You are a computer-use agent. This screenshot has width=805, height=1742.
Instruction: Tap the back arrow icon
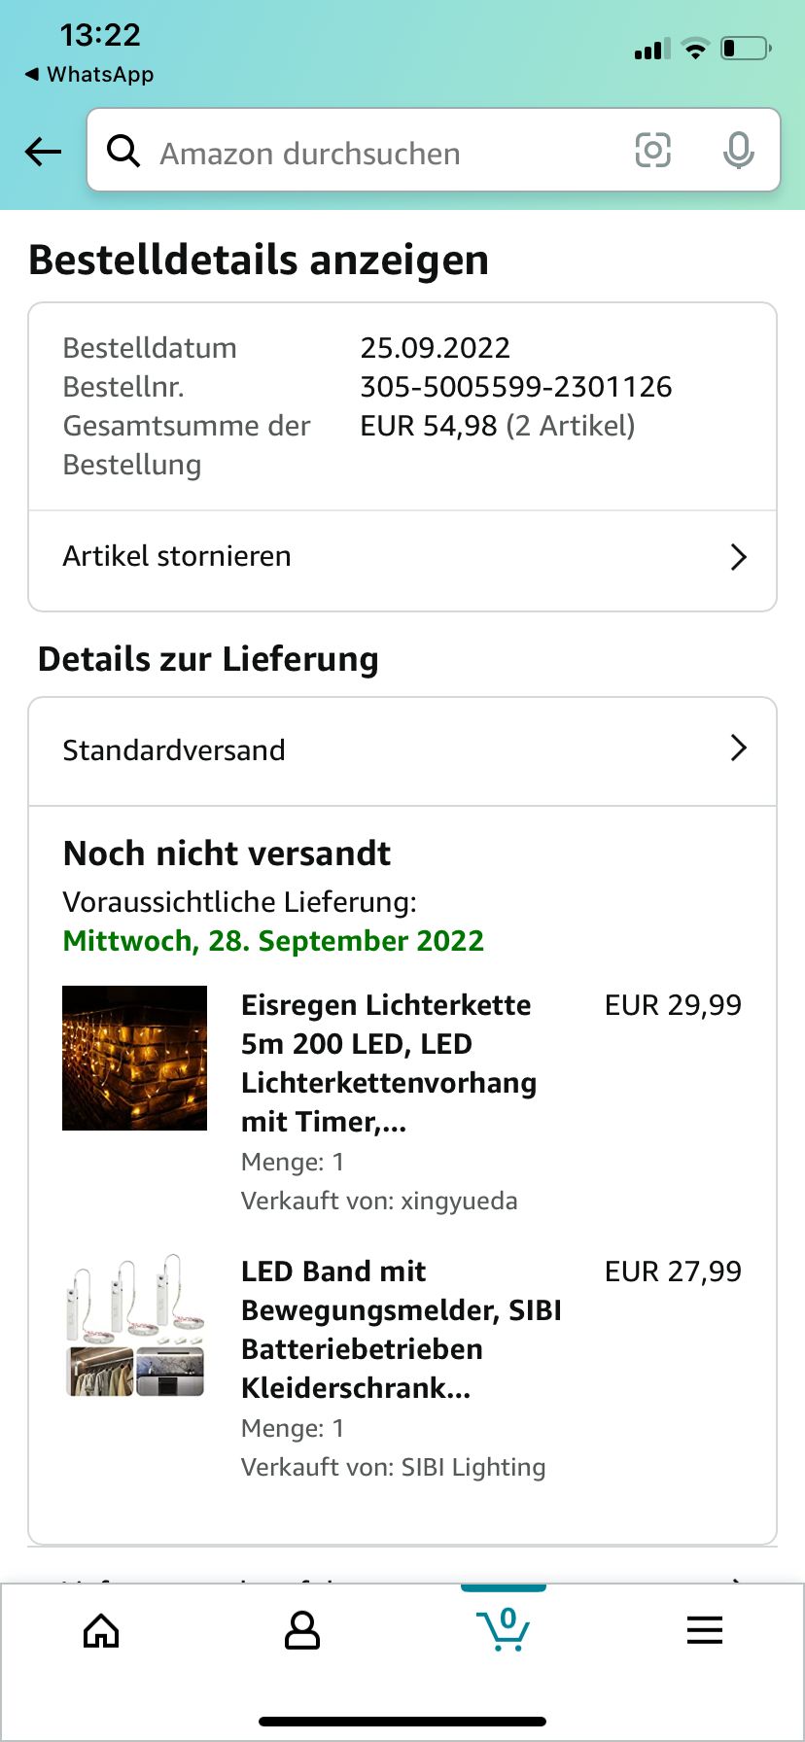click(x=44, y=152)
